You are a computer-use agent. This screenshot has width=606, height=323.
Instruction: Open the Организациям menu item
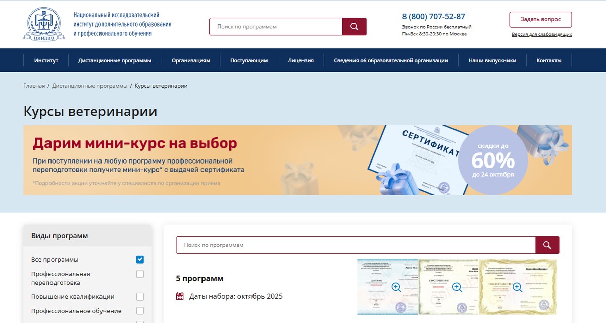pos(191,60)
